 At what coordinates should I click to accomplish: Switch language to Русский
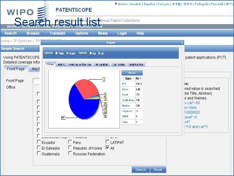click(217, 4)
